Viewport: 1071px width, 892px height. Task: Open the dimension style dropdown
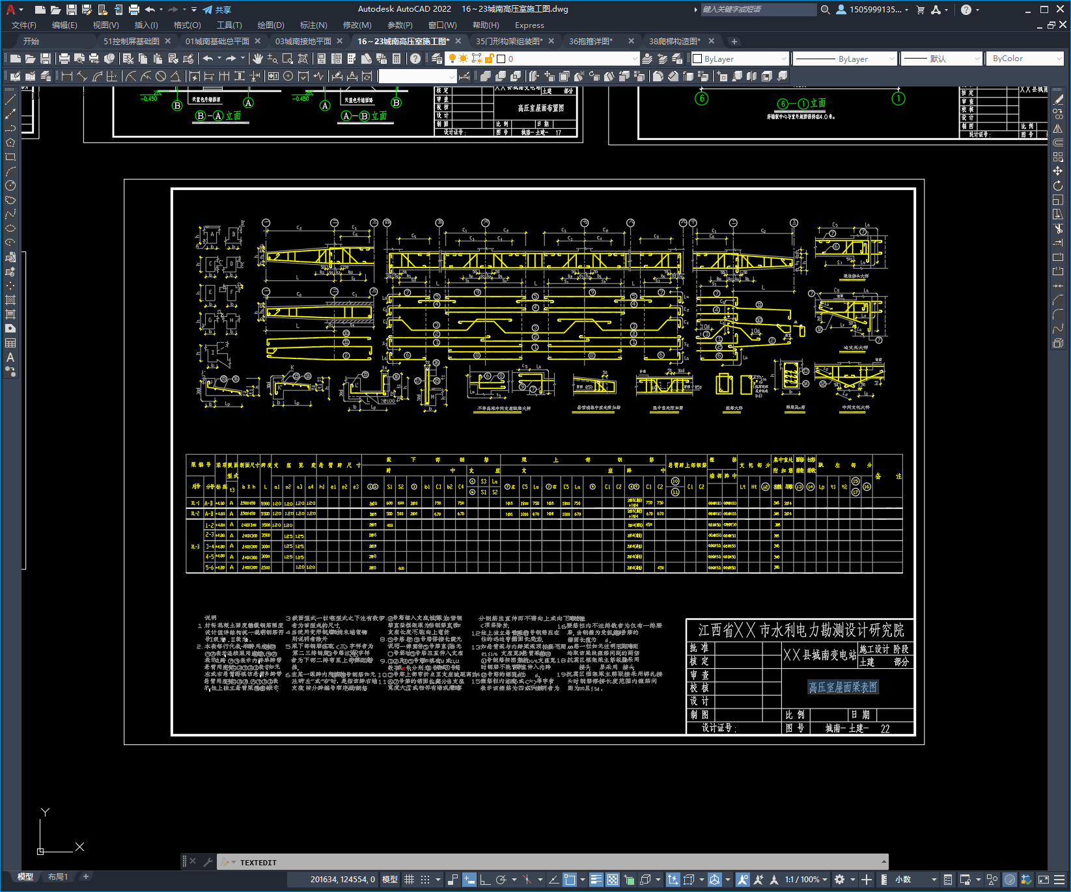point(418,76)
